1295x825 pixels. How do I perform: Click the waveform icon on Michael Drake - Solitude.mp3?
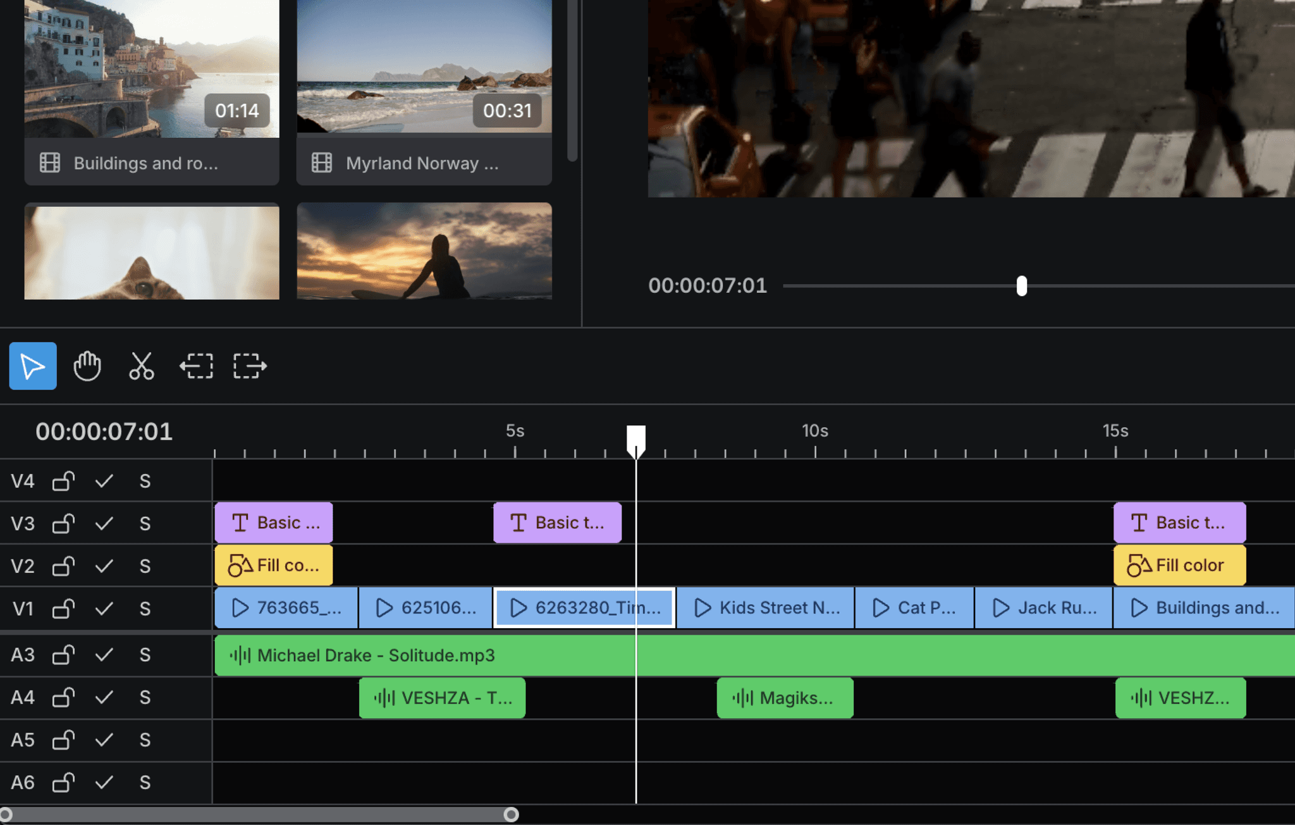pyautogui.click(x=241, y=655)
